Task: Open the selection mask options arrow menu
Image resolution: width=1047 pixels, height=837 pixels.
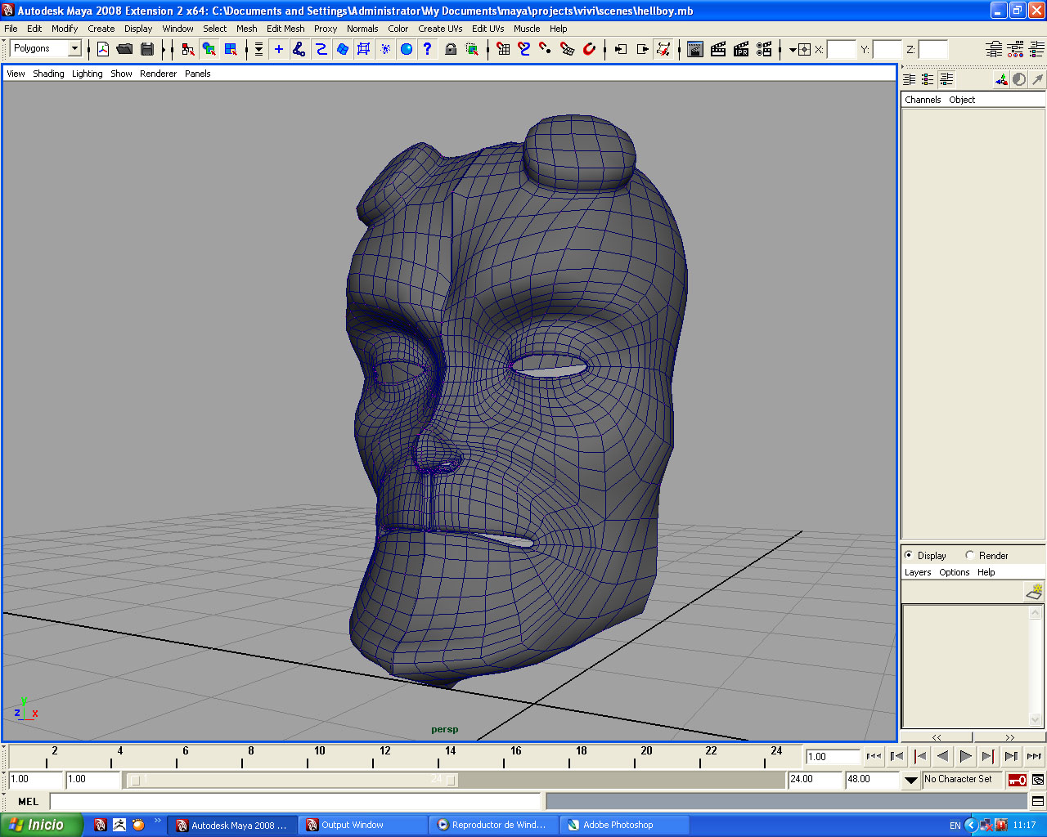Action: (258, 49)
